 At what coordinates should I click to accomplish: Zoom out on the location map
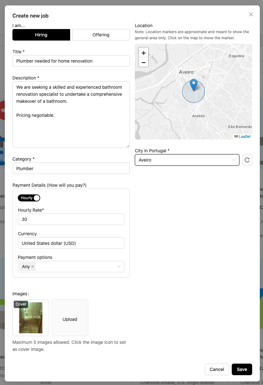pos(143,62)
